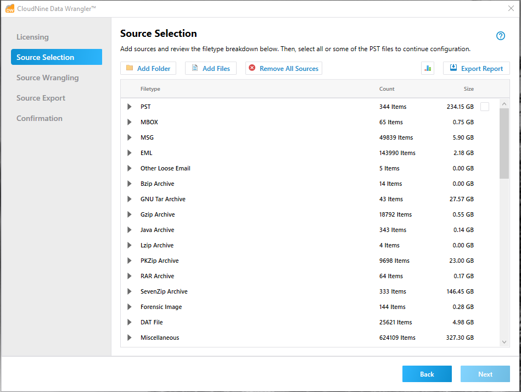This screenshot has height=392, width=521.
Task: Expand the SevenZip Archive row
Action: tap(129, 291)
